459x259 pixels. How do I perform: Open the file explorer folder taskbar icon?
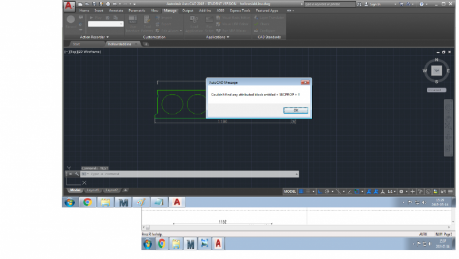coord(106,202)
